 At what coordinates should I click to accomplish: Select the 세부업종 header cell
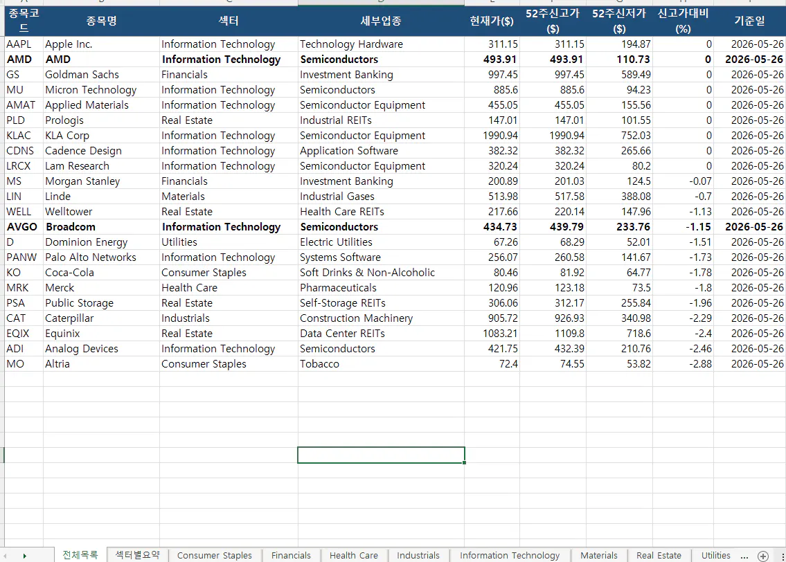point(381,21)
